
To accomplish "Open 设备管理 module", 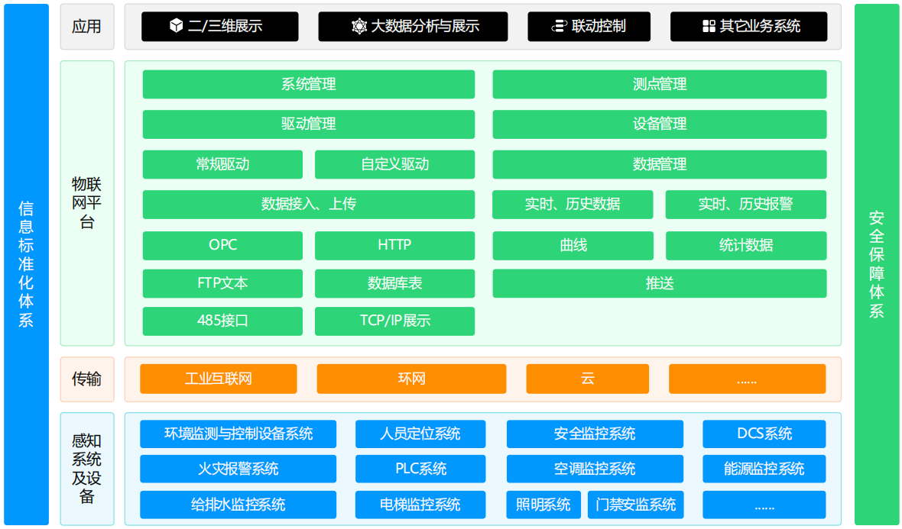I will (659, 124).
